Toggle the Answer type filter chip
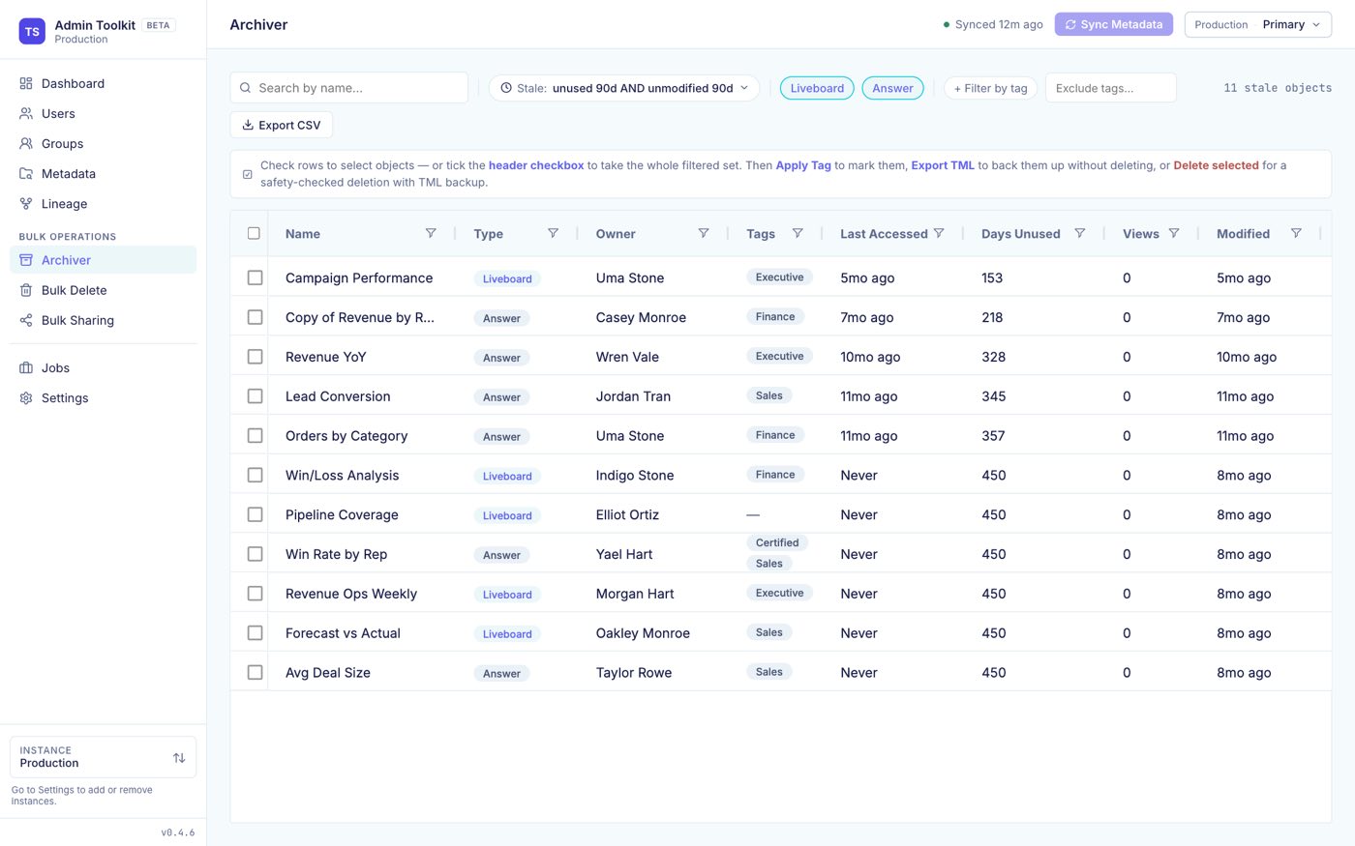Screen dimensions: 1355x846 (892, 88)
